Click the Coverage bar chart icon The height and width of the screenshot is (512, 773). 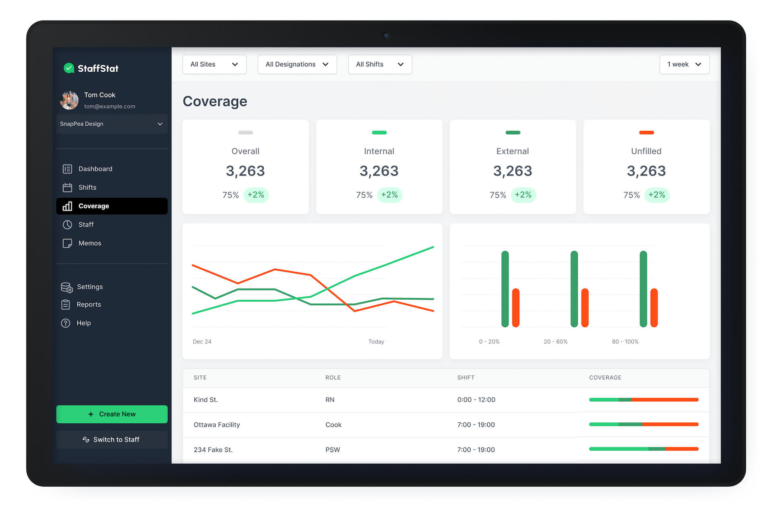[x=67, y=206]
